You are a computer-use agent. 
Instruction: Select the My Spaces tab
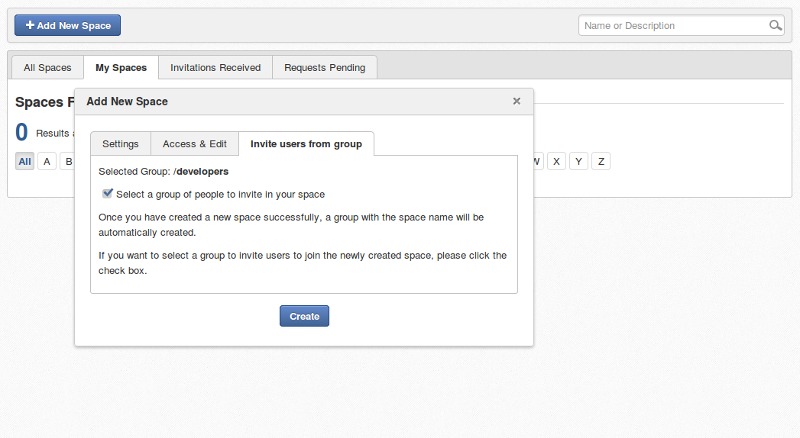click(x=121, y=68)
